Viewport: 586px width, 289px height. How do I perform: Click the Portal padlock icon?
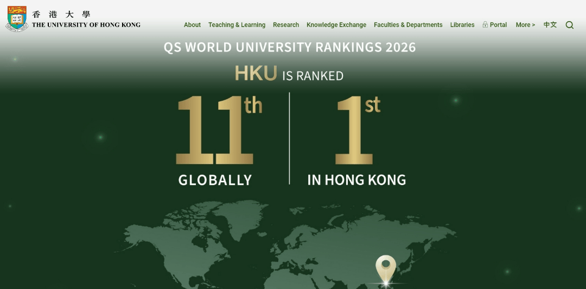point(485,24)
